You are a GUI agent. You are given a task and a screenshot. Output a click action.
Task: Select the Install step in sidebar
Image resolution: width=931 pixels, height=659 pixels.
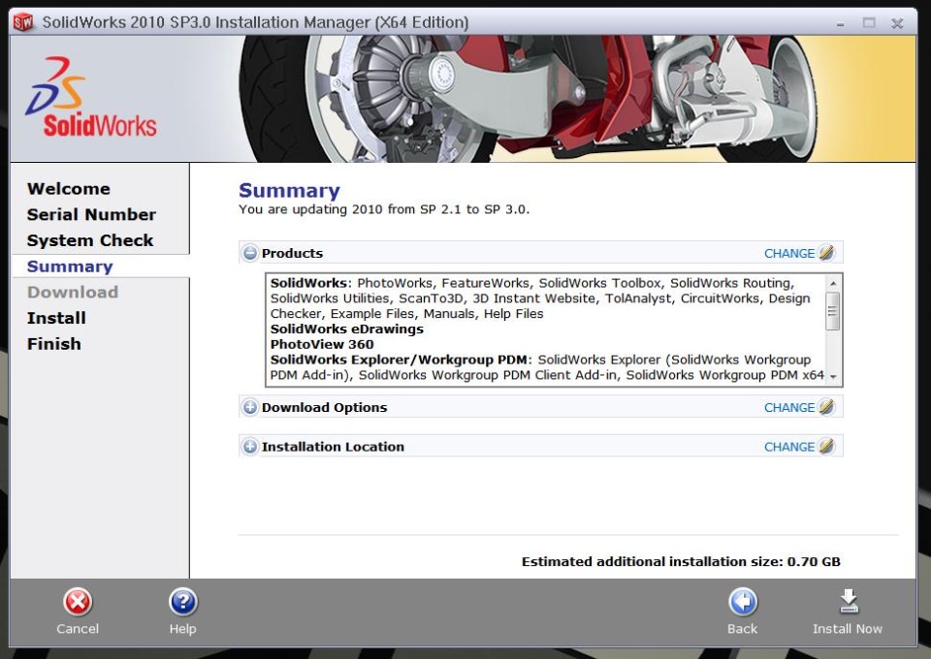(x=56, y=318)
